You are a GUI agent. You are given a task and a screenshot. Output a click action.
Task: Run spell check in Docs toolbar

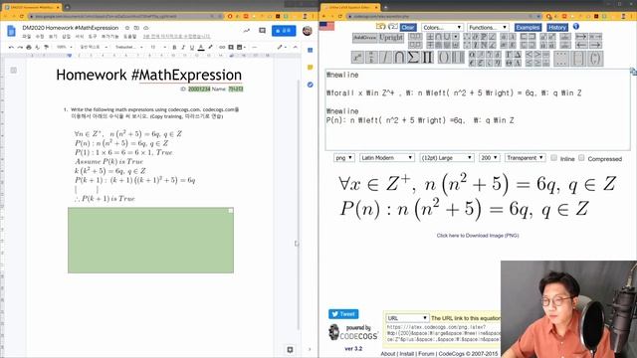click(38, 47)
